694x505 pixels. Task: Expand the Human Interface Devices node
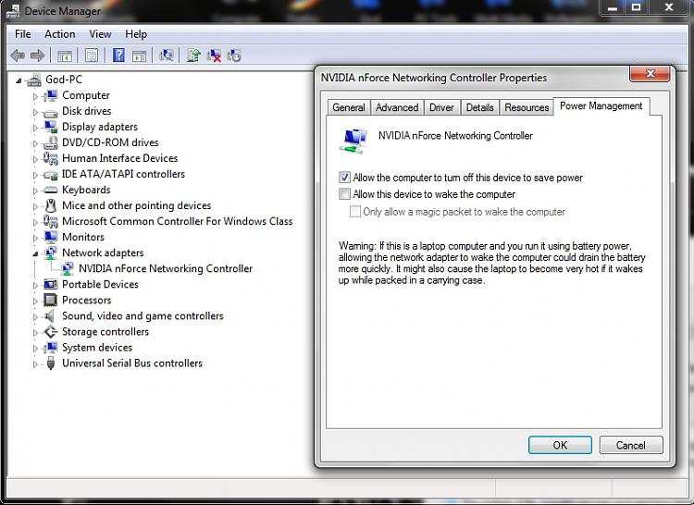pyautogui.click(x=35, y=159)
